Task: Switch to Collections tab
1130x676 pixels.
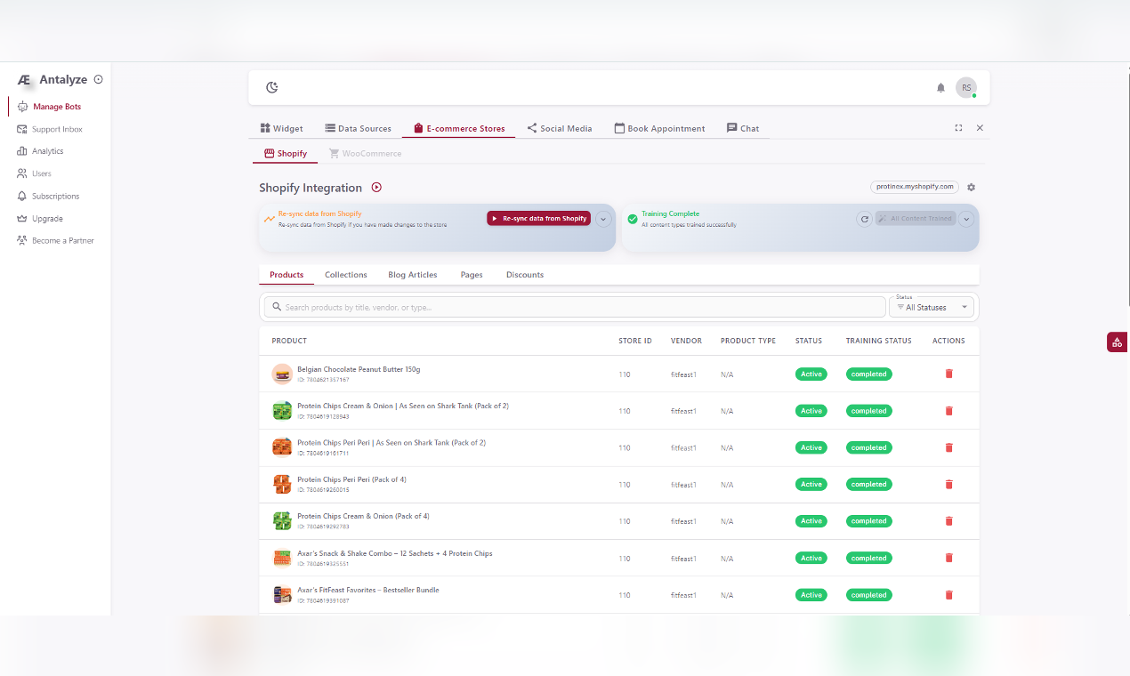Action: click(x=346, y=275)
